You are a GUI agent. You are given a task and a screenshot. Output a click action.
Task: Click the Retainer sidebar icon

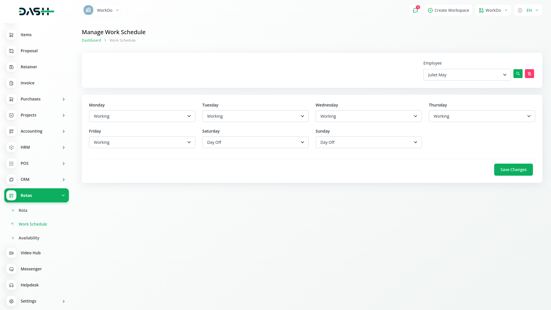[x=11, y=67]
